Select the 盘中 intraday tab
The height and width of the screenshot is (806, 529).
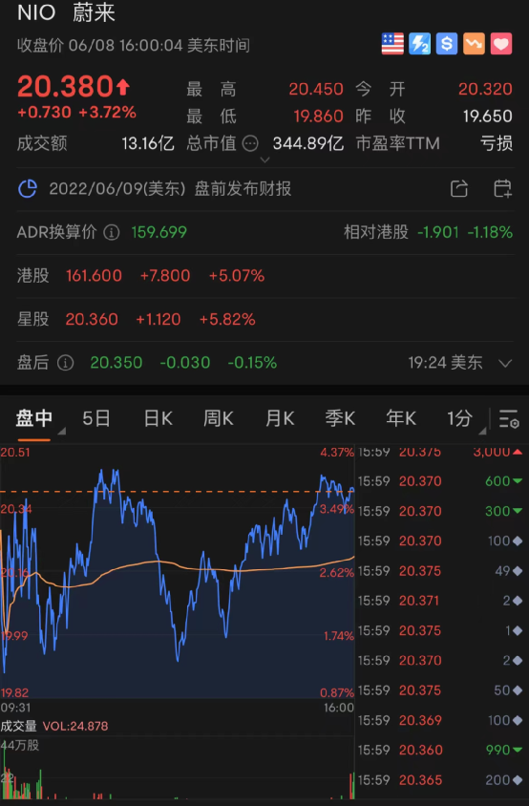(34, 418)
